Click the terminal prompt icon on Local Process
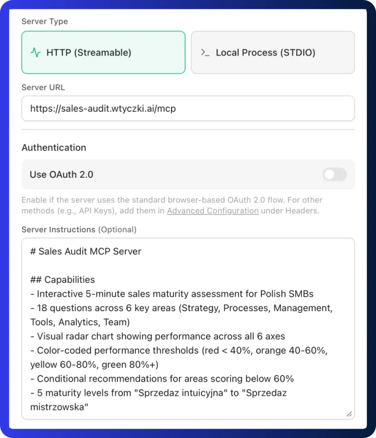 [205, 53]
